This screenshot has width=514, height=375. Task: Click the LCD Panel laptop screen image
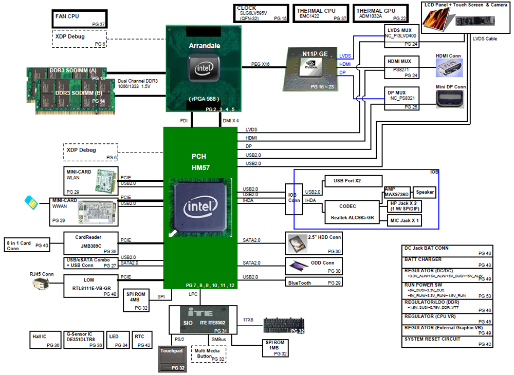[437, 18]
